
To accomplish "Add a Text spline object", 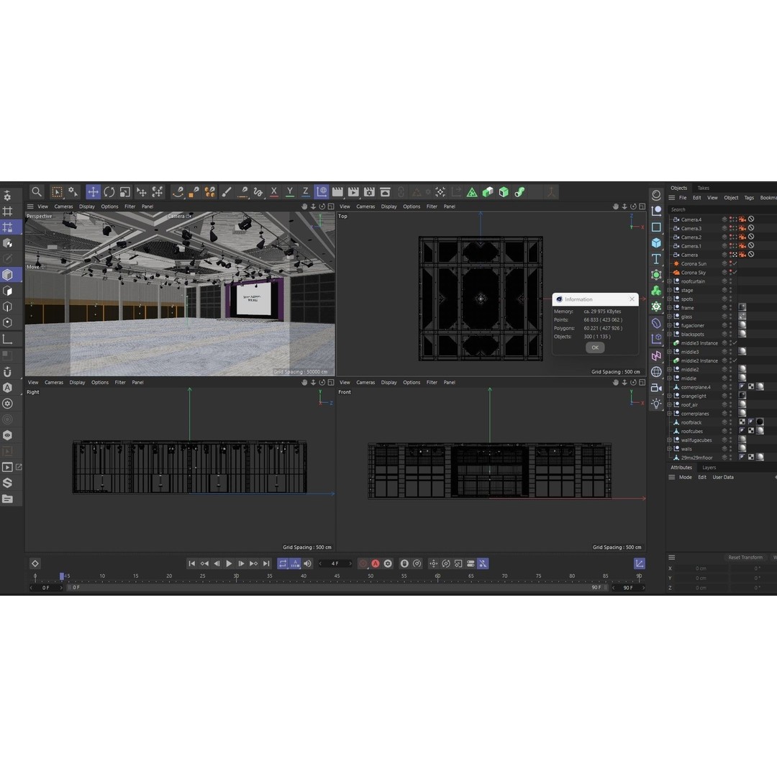I will (x=656, y=259).
